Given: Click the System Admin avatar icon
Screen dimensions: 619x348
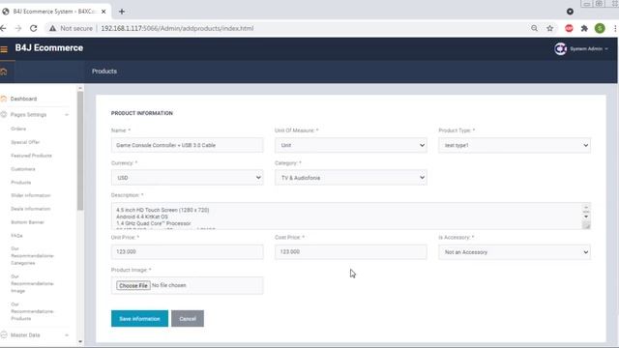Looking at the screenshot, I should [x=560, y=48].
